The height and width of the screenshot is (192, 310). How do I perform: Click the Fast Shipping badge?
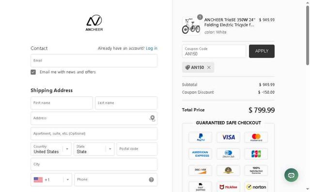(x=200, y=187)
